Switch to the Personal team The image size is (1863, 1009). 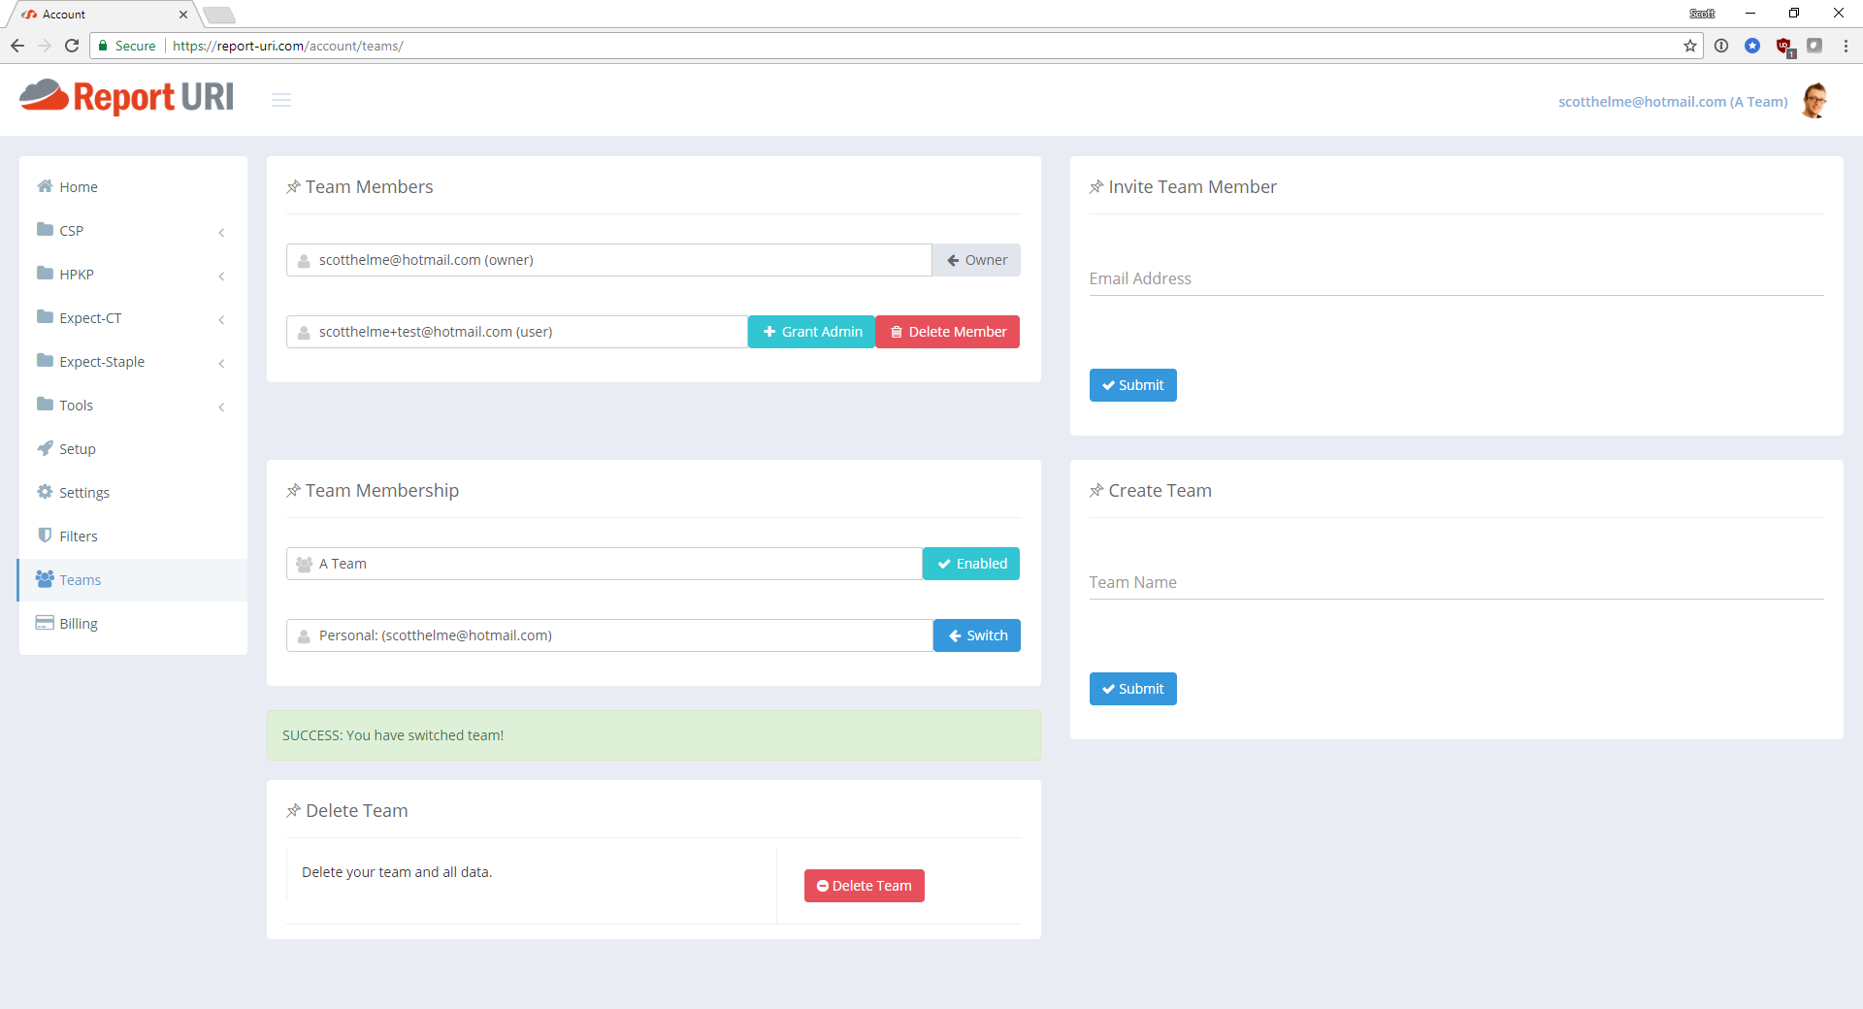(x=976, y=635)
